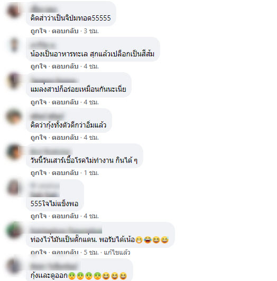Like the กุ้งทั้งตัว comment

39,138
